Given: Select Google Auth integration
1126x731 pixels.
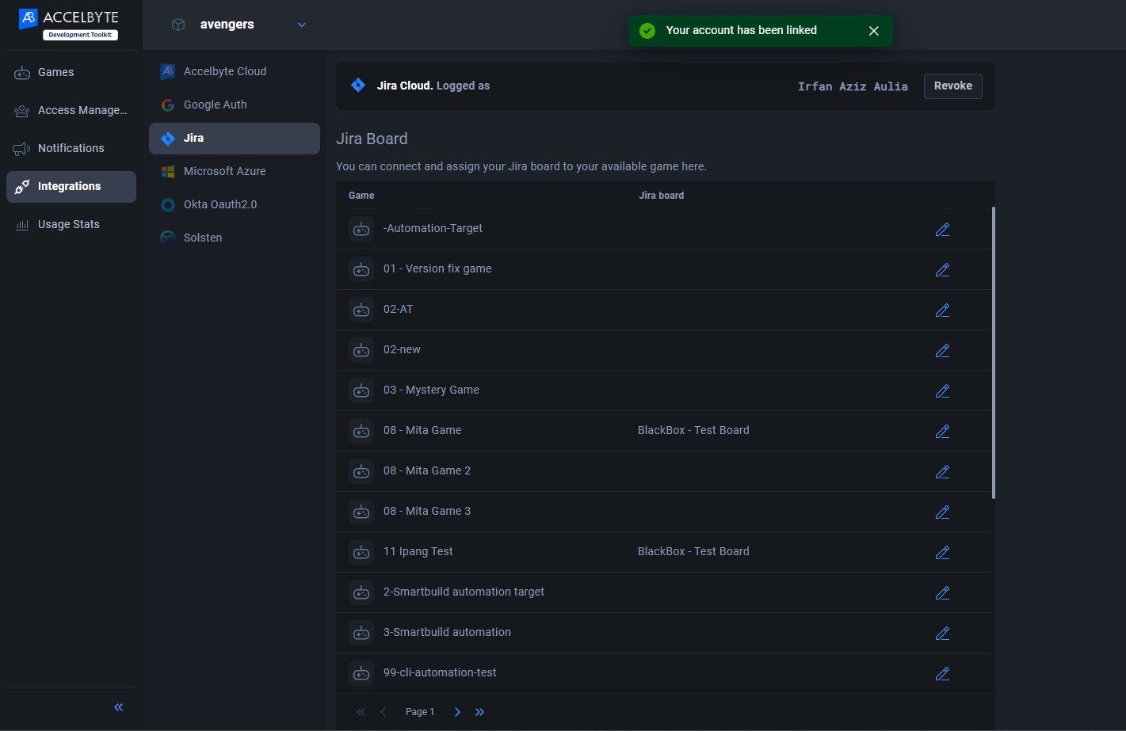Looking at the screenshot, I should 235,105.
